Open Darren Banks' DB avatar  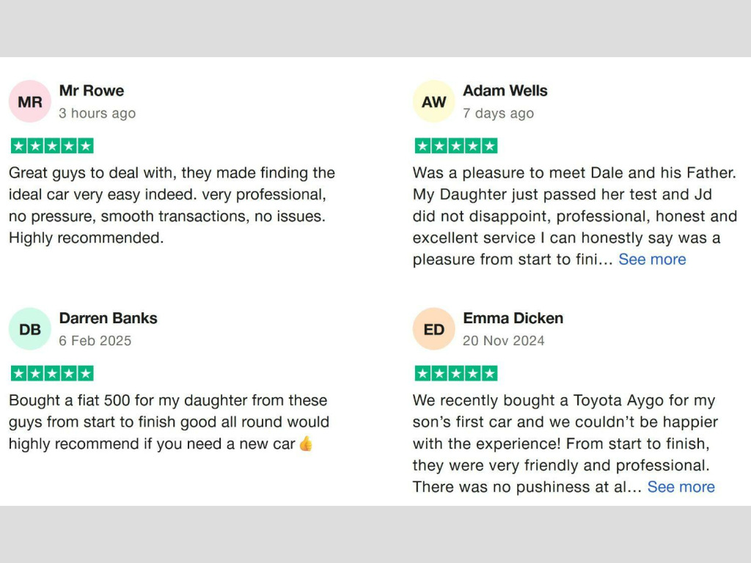[29, 329]
